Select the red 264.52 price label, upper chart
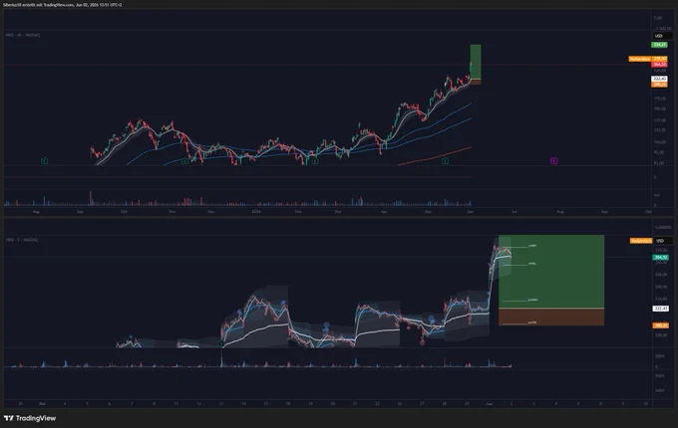The image size is (678, 428). [660, 65]
